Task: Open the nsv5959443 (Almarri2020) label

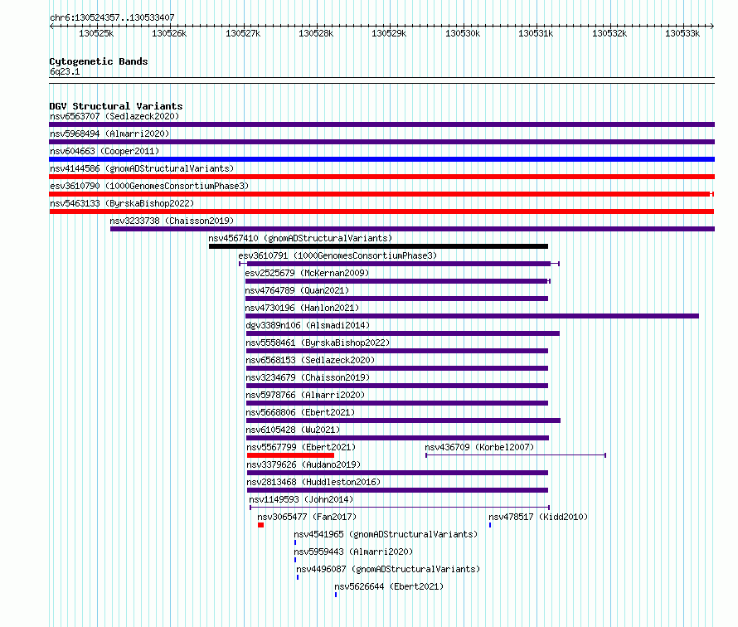Action: pos(353,552)
